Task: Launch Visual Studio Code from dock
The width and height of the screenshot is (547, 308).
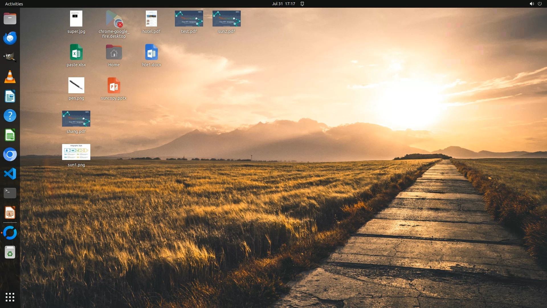Action: [x=10, y=174]
